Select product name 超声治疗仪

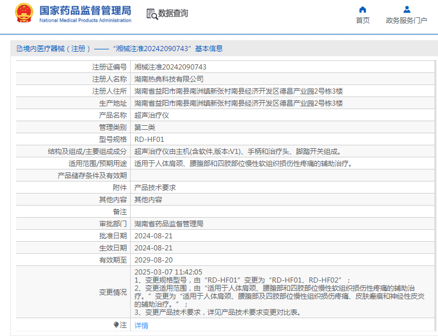click(152, 115)
